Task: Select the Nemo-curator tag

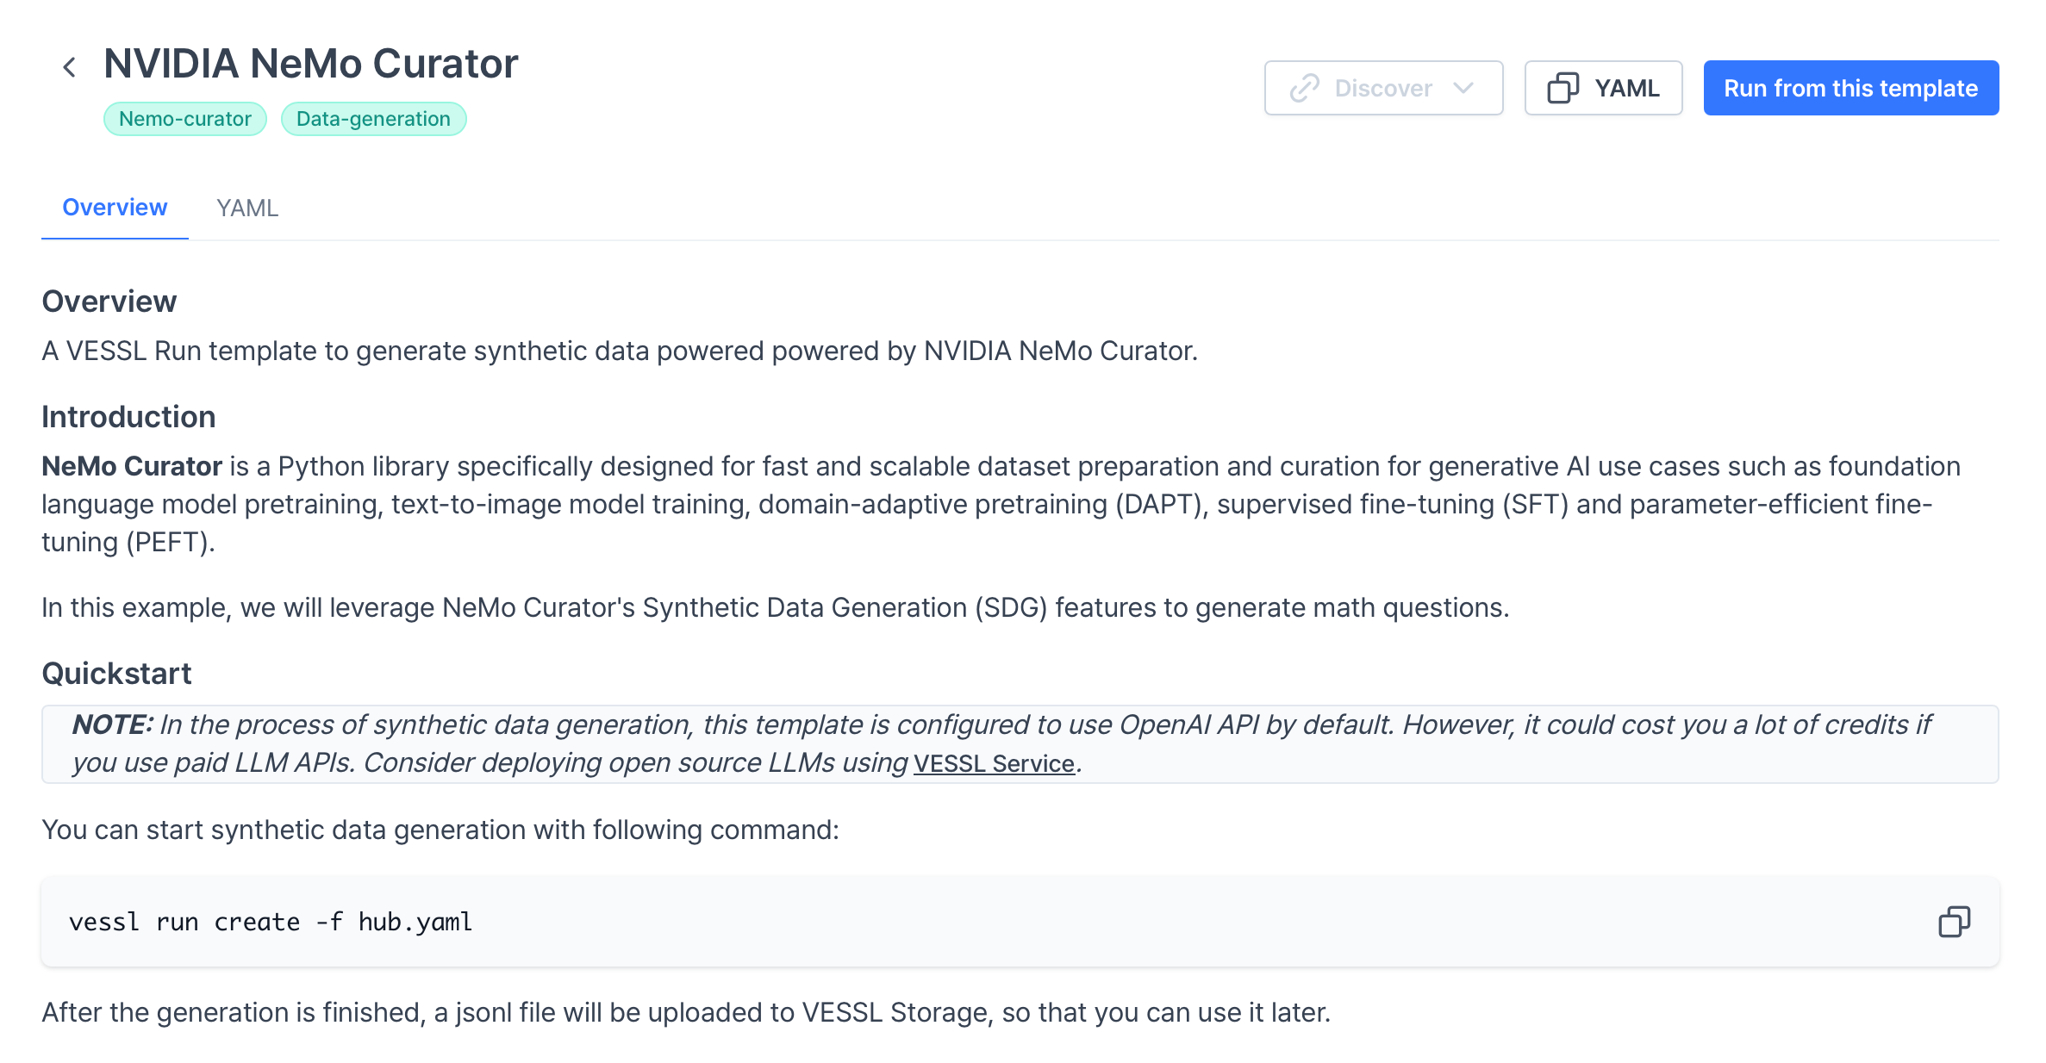Action: 184,119
